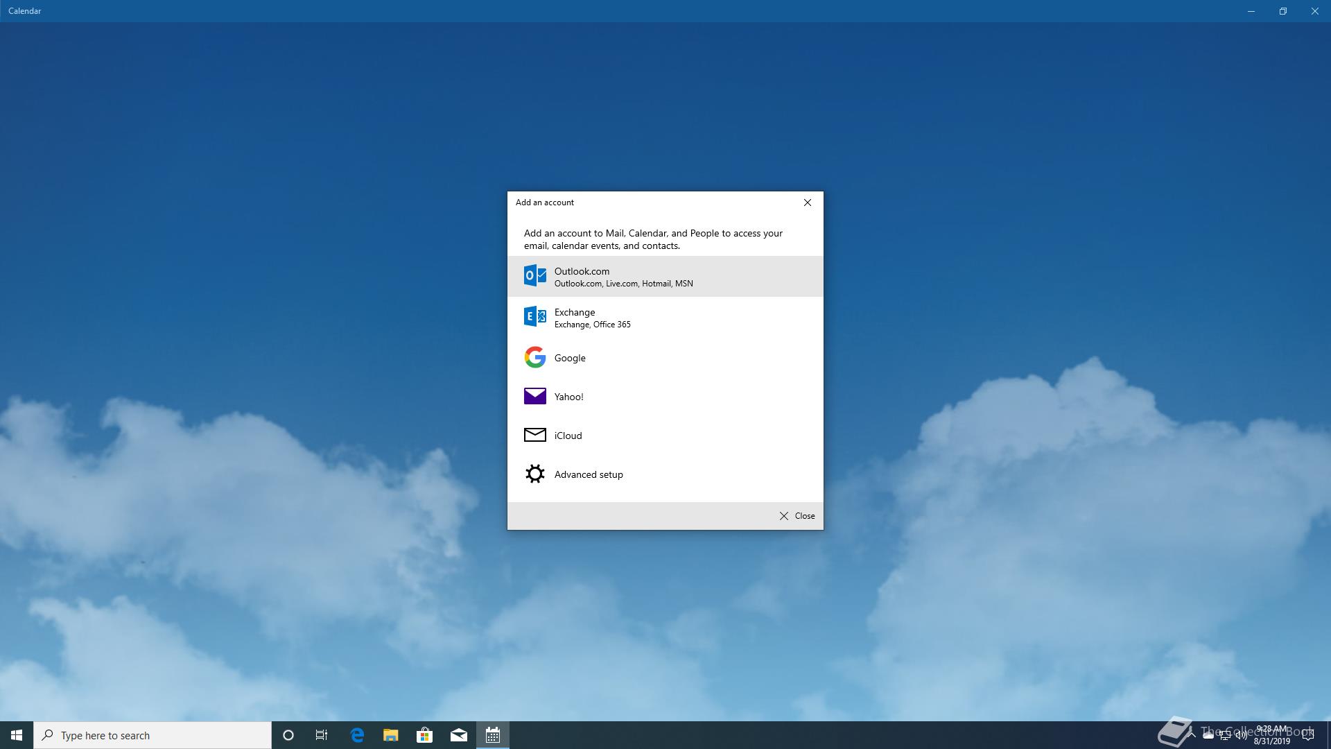Screen dimensions: 1331x749
Task: Launch File Explorer from taskbar
Action: pyautogui.click(x=390, y=735)
